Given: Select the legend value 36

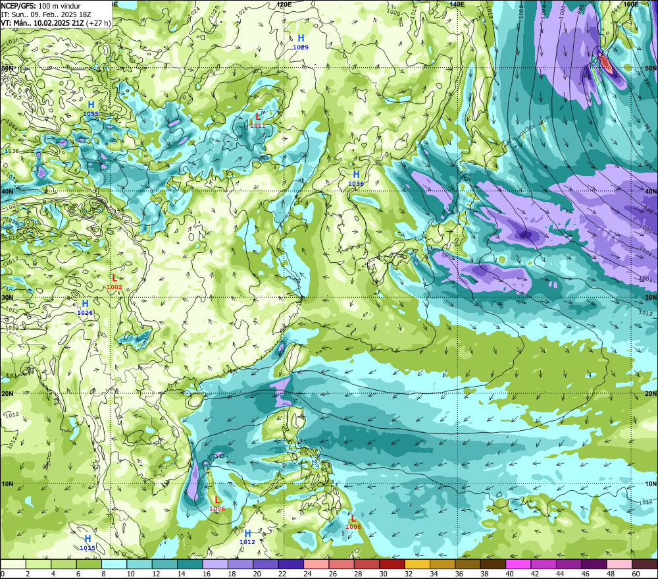Looking at the screenshot, I should tap(459, 574).
